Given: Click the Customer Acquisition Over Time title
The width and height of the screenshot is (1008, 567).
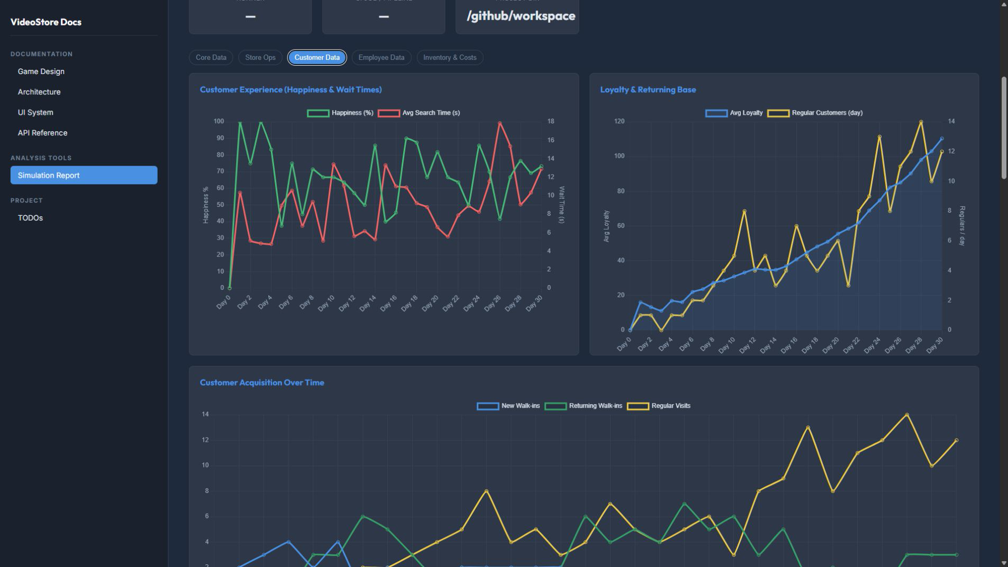Looking at the screenshot, I should point(262,383).
